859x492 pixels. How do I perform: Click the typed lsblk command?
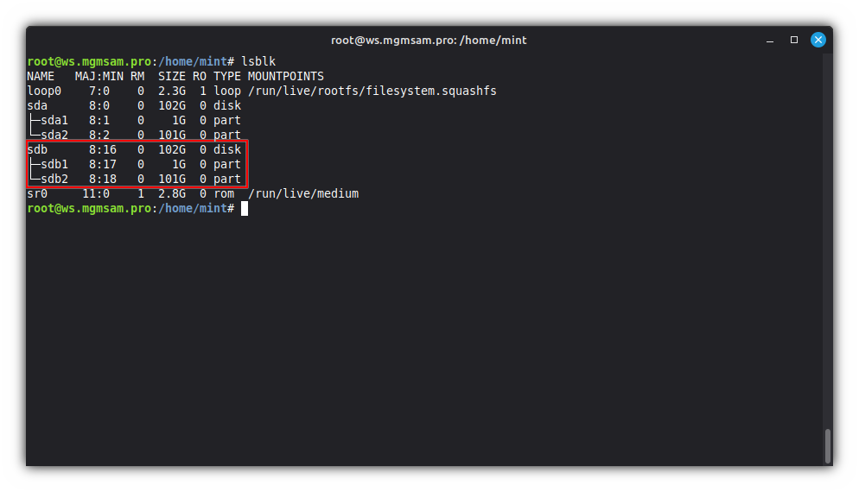258,61
